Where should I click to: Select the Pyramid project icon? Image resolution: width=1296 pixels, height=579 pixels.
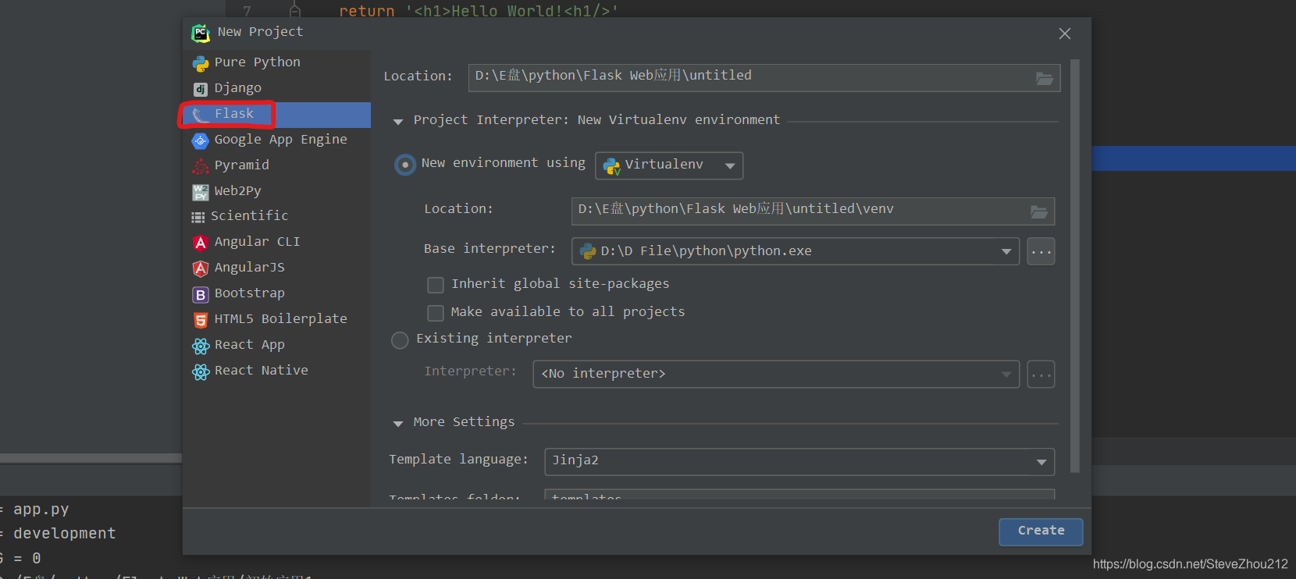201,166
